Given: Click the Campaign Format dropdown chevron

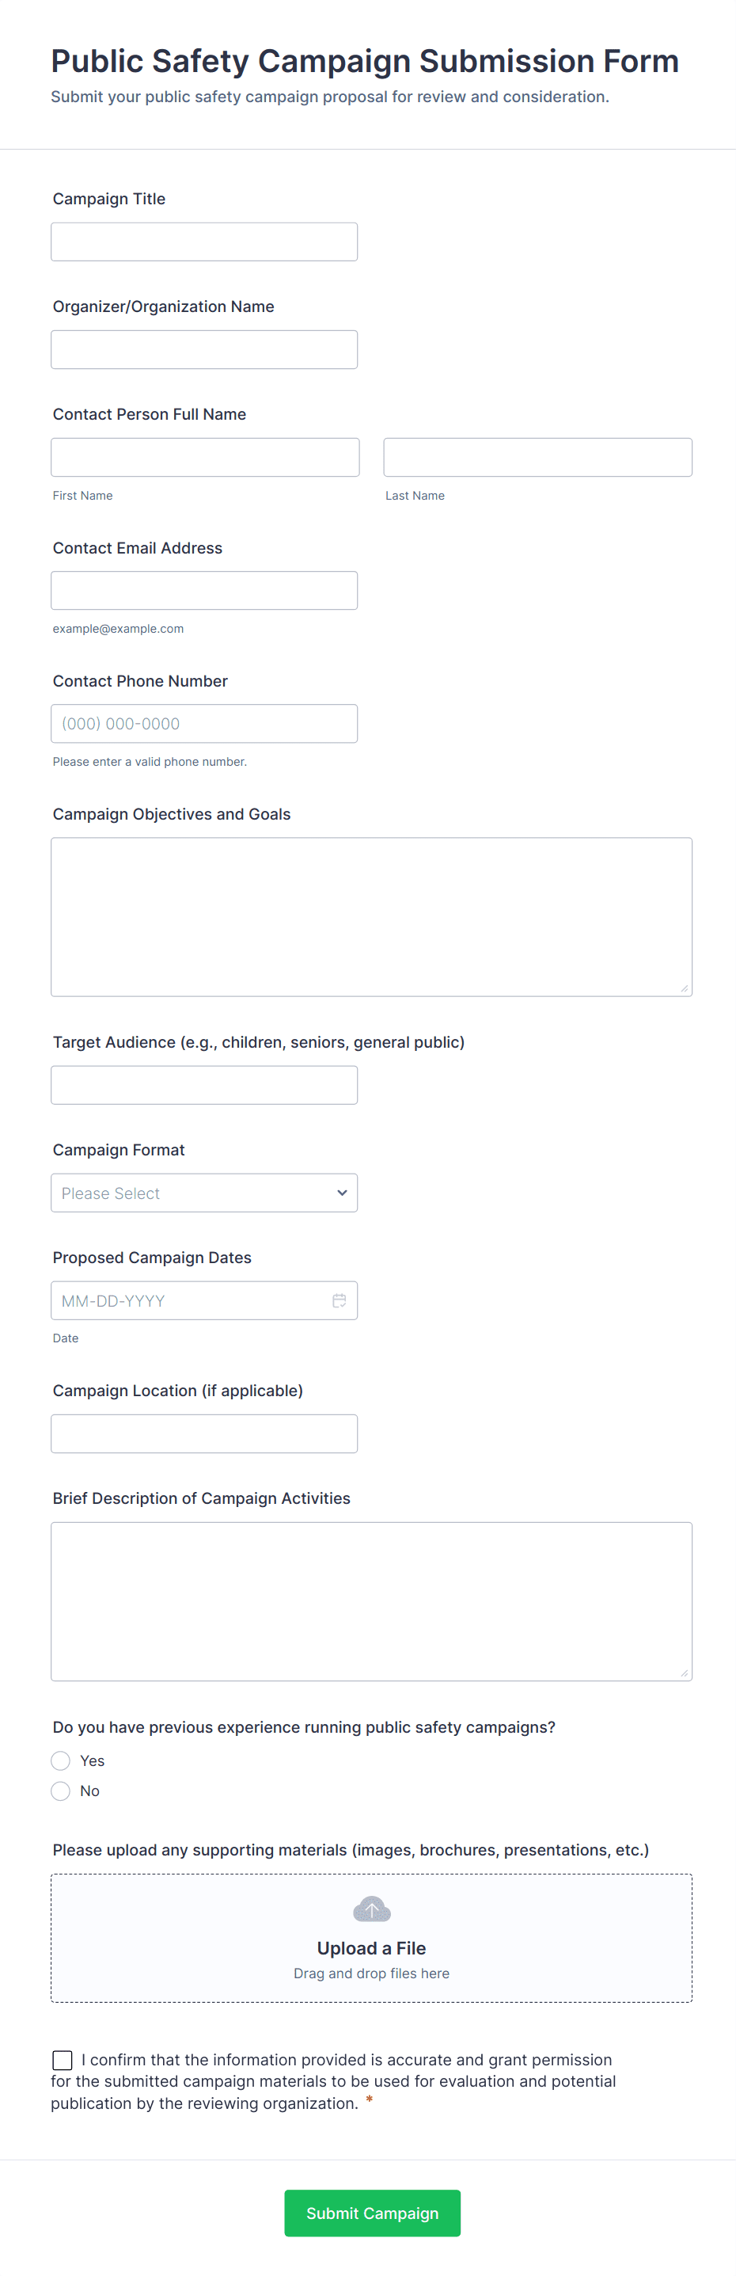Looking at the screenshot, I should click(342, 1193).
